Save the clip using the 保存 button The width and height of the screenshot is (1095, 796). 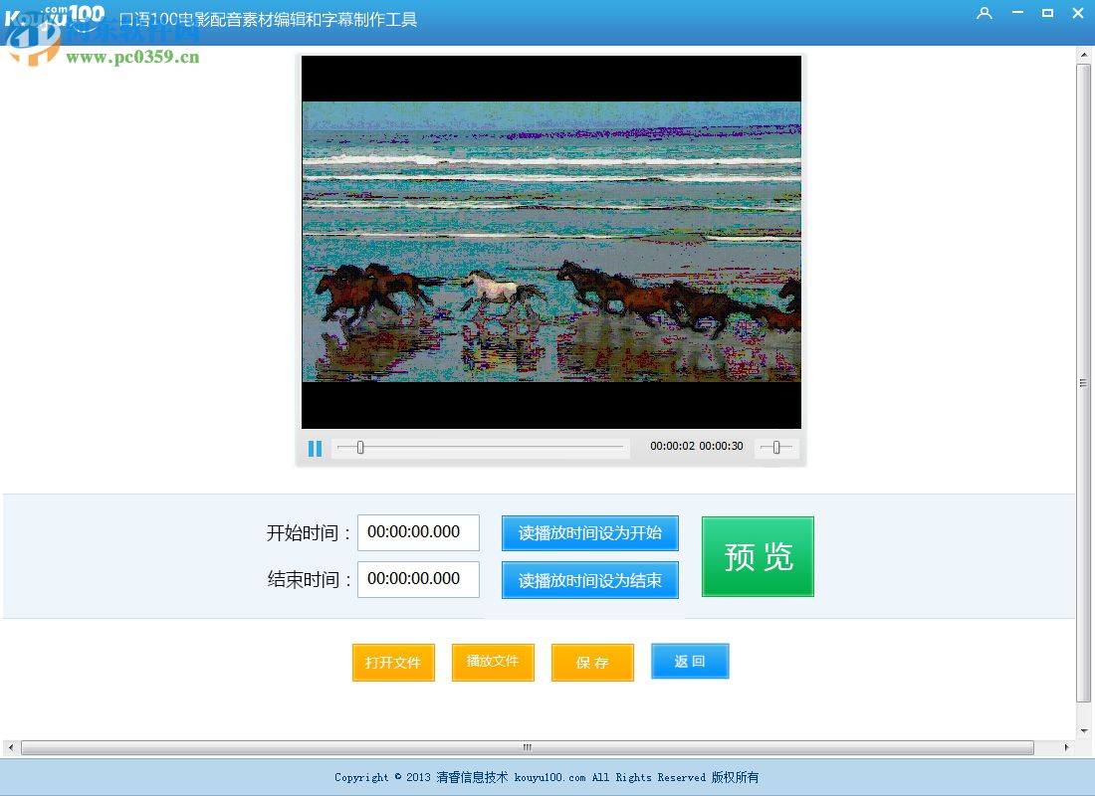(592, 662)
